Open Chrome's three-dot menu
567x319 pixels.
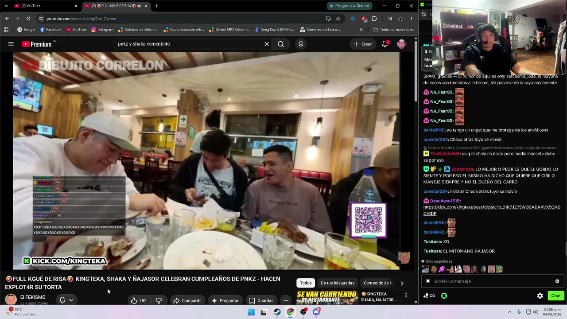(x=411, y=19)
